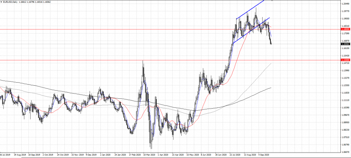Viewport: 351px width, 158px height.
Task: Click the 4 Sep 2020 date label
Action: [264, 155]
